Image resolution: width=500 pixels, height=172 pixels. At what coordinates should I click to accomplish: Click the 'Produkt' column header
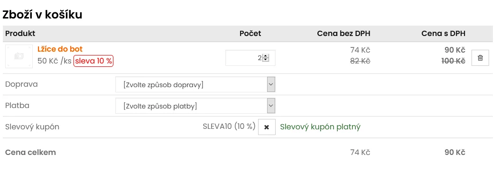(20, 34)
